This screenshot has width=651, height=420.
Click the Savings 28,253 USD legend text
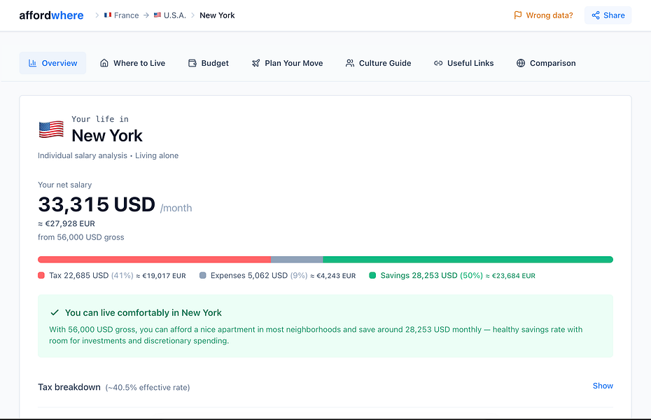click(x=419, y=276)
